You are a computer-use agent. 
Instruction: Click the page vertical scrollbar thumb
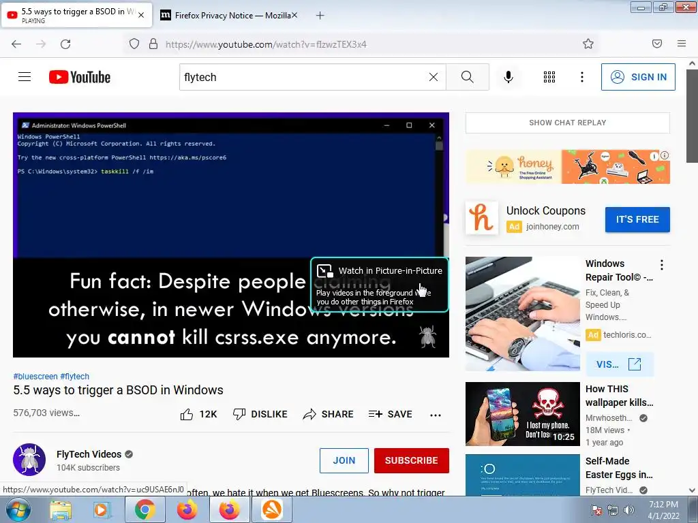click(x=693, y=116)
